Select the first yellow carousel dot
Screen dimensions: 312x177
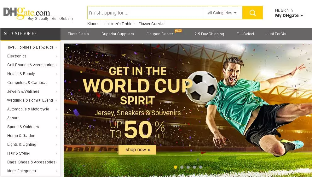tap(176, 167)
